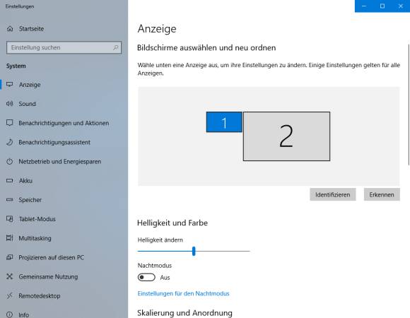Click the Remotedesktop icon
Viewport: 410px width, 318px height.
click(x=10, y=296)
